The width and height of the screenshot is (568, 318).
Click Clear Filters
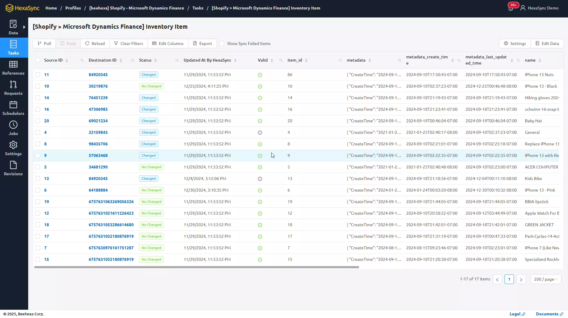(x=128, y=44)
